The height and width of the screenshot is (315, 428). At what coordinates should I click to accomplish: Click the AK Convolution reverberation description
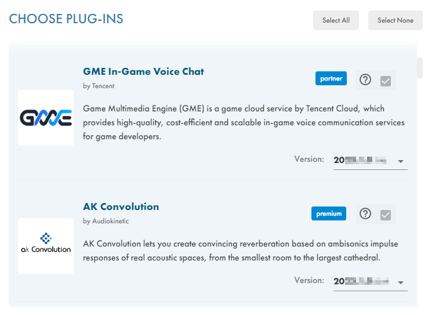pyautogui.click(x=241, y=251)
